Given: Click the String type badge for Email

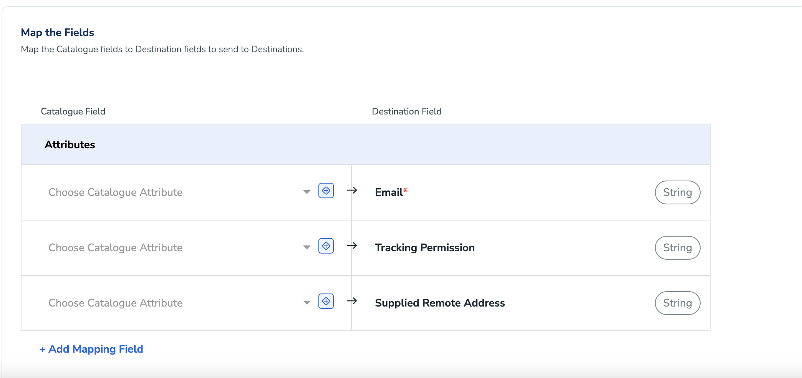Looking at the screenshot, I should [x=678, y=192].
